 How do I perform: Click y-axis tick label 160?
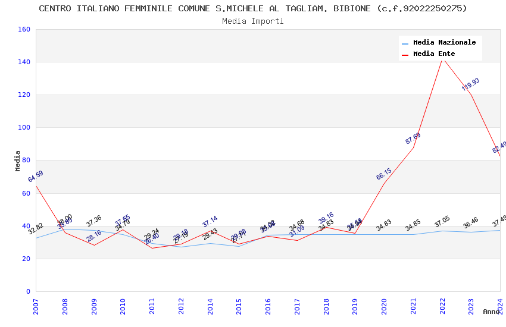click(x=24, y=29)
